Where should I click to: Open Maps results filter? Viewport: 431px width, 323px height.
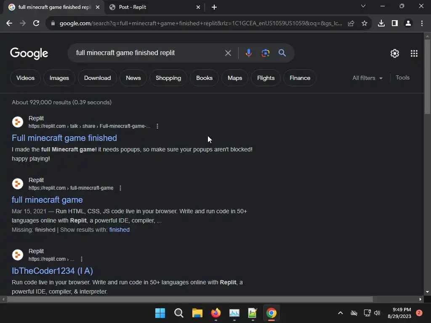(235, 78)
